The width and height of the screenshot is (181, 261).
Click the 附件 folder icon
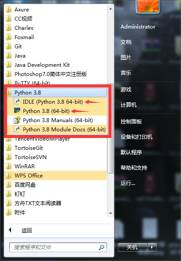coord(8,212)
